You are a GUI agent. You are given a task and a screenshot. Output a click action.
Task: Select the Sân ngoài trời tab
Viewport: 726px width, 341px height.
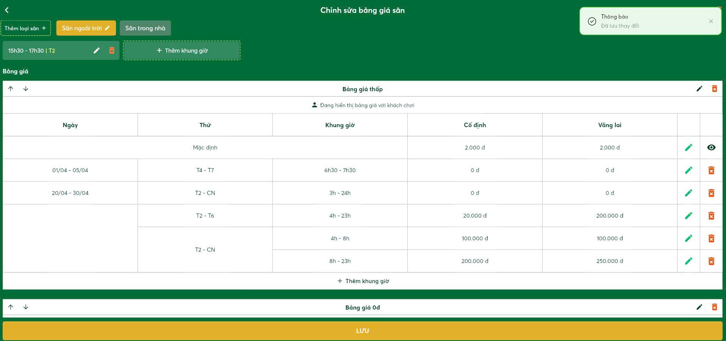point(86,28)
